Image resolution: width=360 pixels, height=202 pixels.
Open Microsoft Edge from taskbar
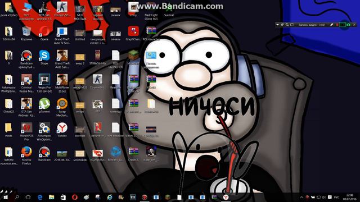click(x=40, y=197)
